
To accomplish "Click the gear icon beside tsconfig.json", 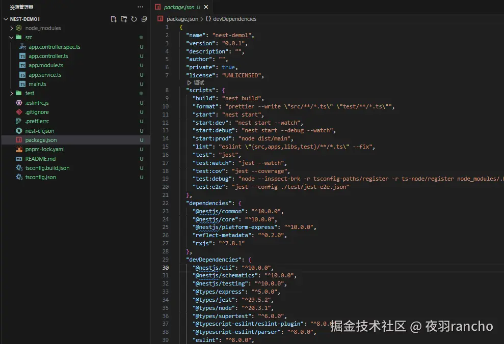I will click(x=19, y=178).
